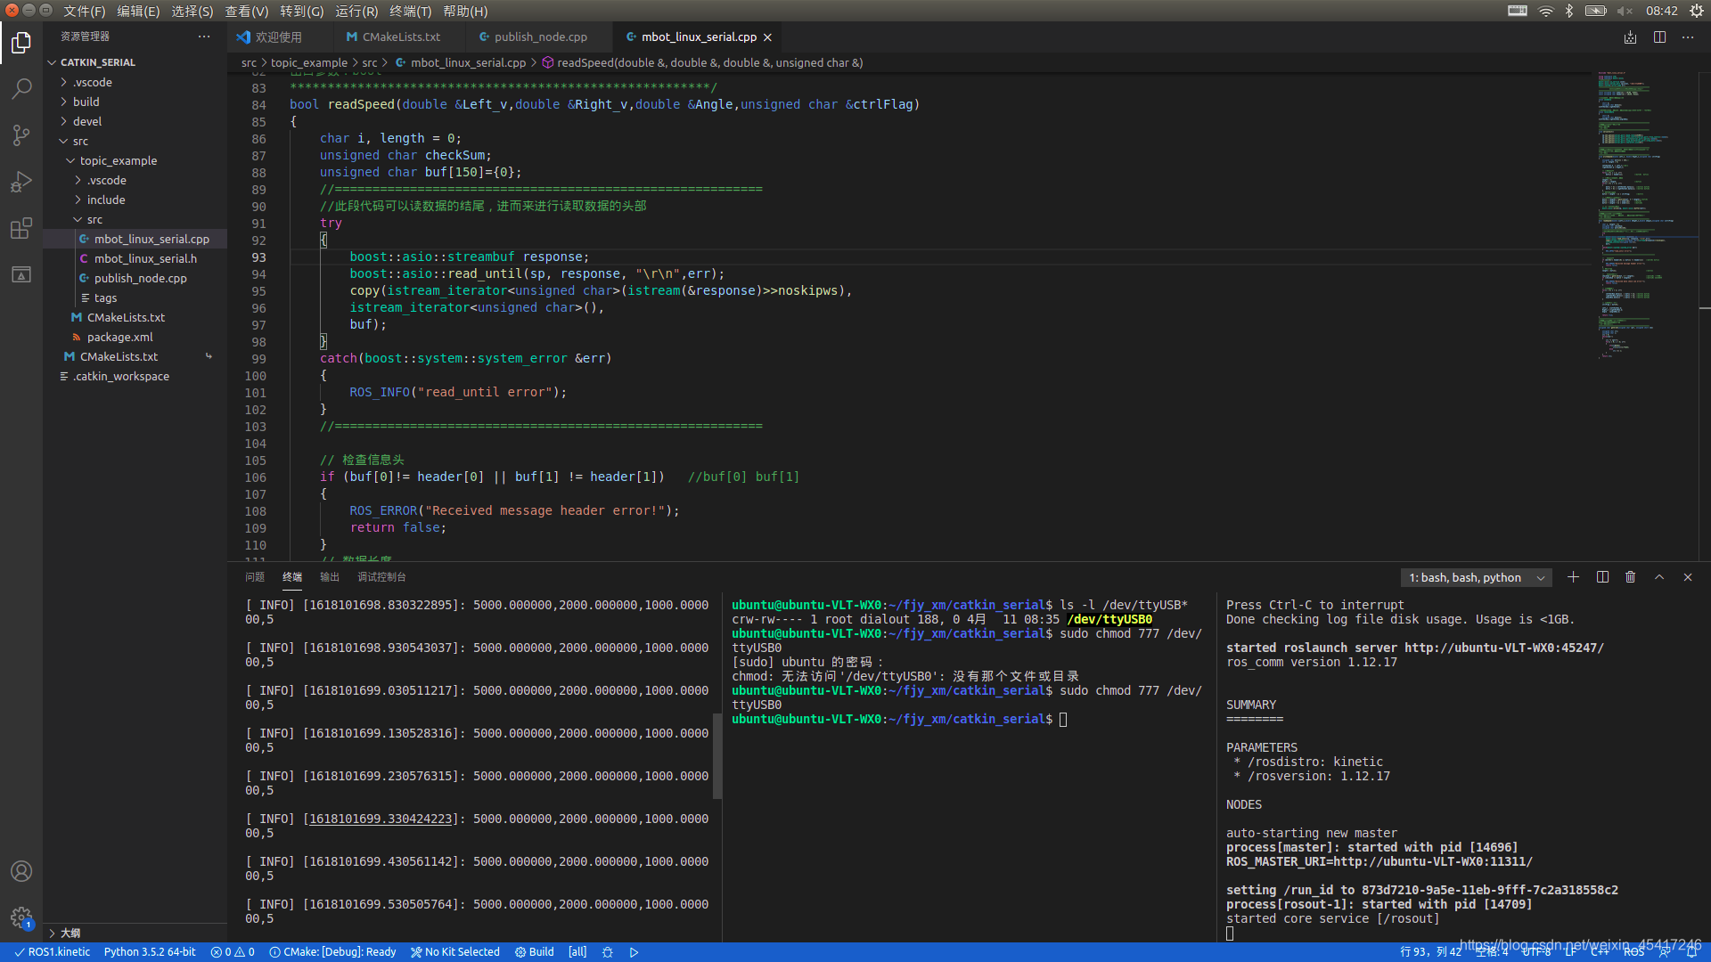Open system power menu gear in top bar
The image size is (1711, 962).
[1697, 11]
